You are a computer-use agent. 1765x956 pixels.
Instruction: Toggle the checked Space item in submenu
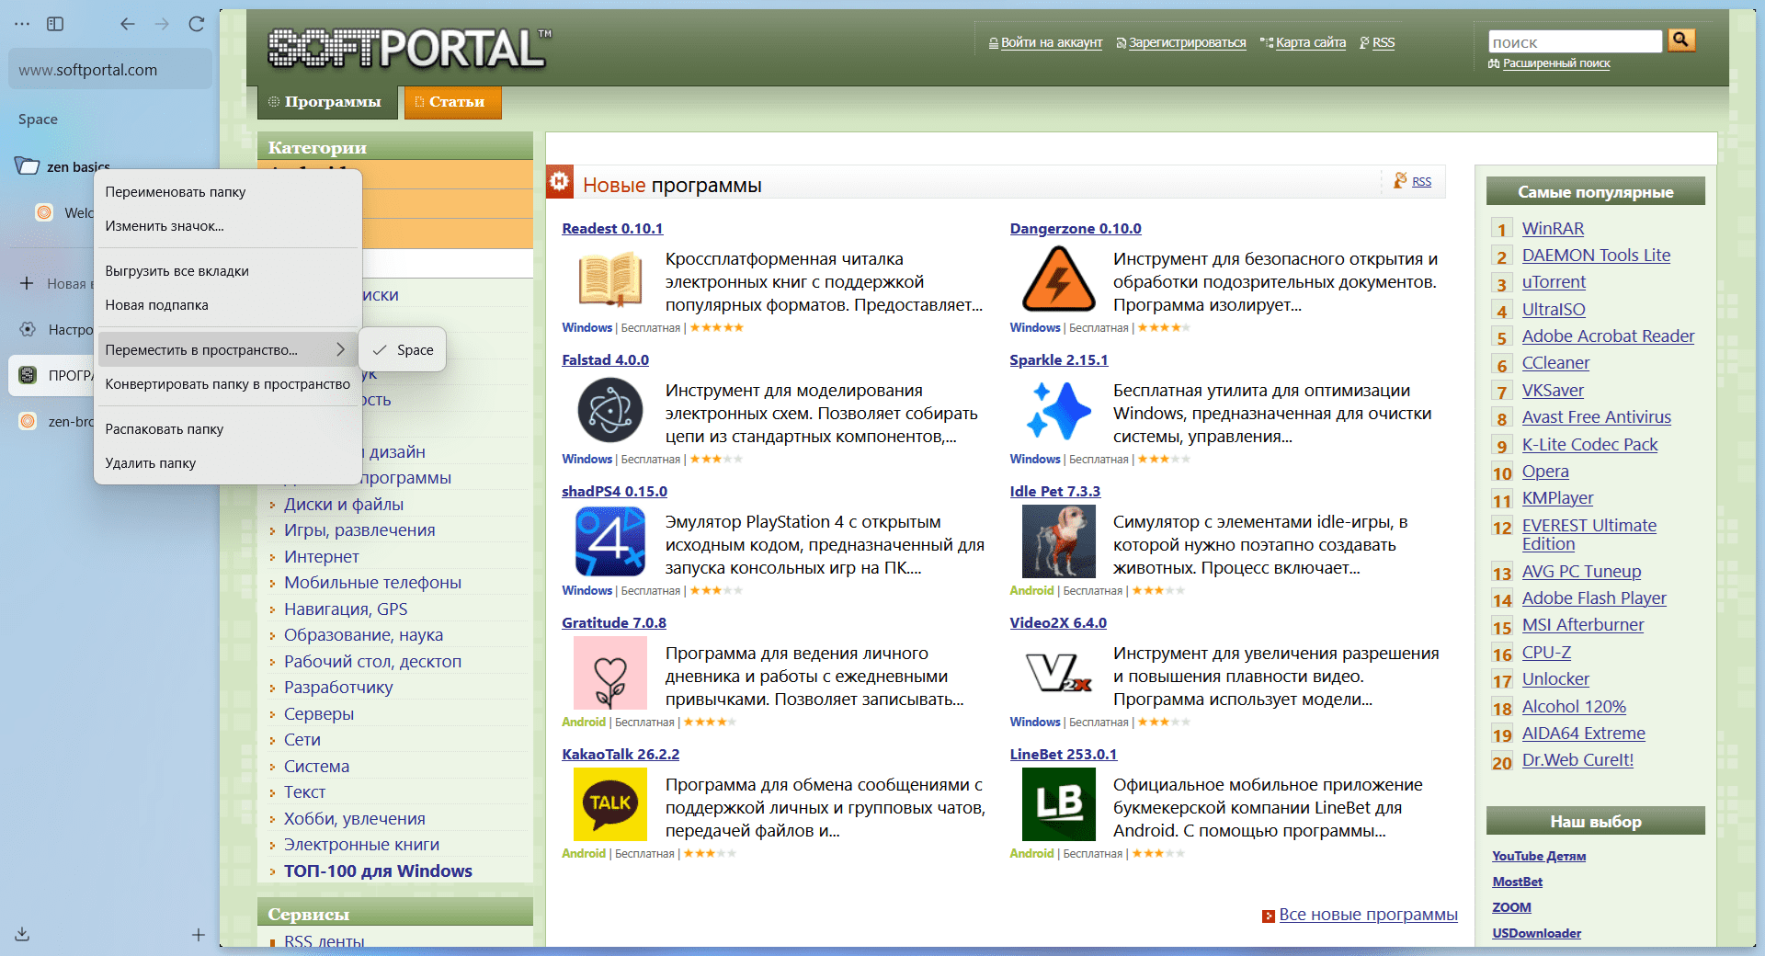pyautogui.click(x=403, y=350)
